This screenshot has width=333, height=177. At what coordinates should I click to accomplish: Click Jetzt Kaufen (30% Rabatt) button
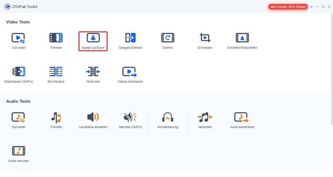click(288, 7)
